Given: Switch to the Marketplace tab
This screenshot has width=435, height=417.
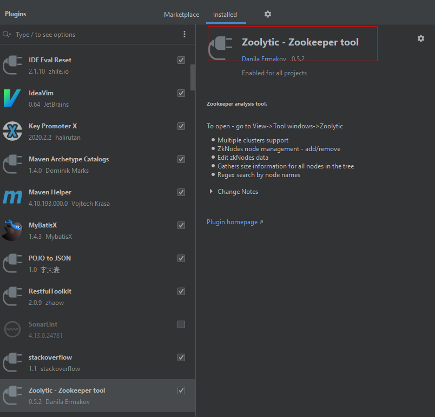Looking at the screenshot, I should [x=181, y=15].
